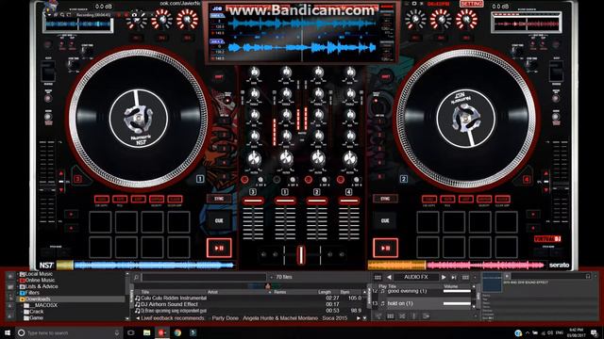Click channel 3 gain knob

tap(254, 73)
